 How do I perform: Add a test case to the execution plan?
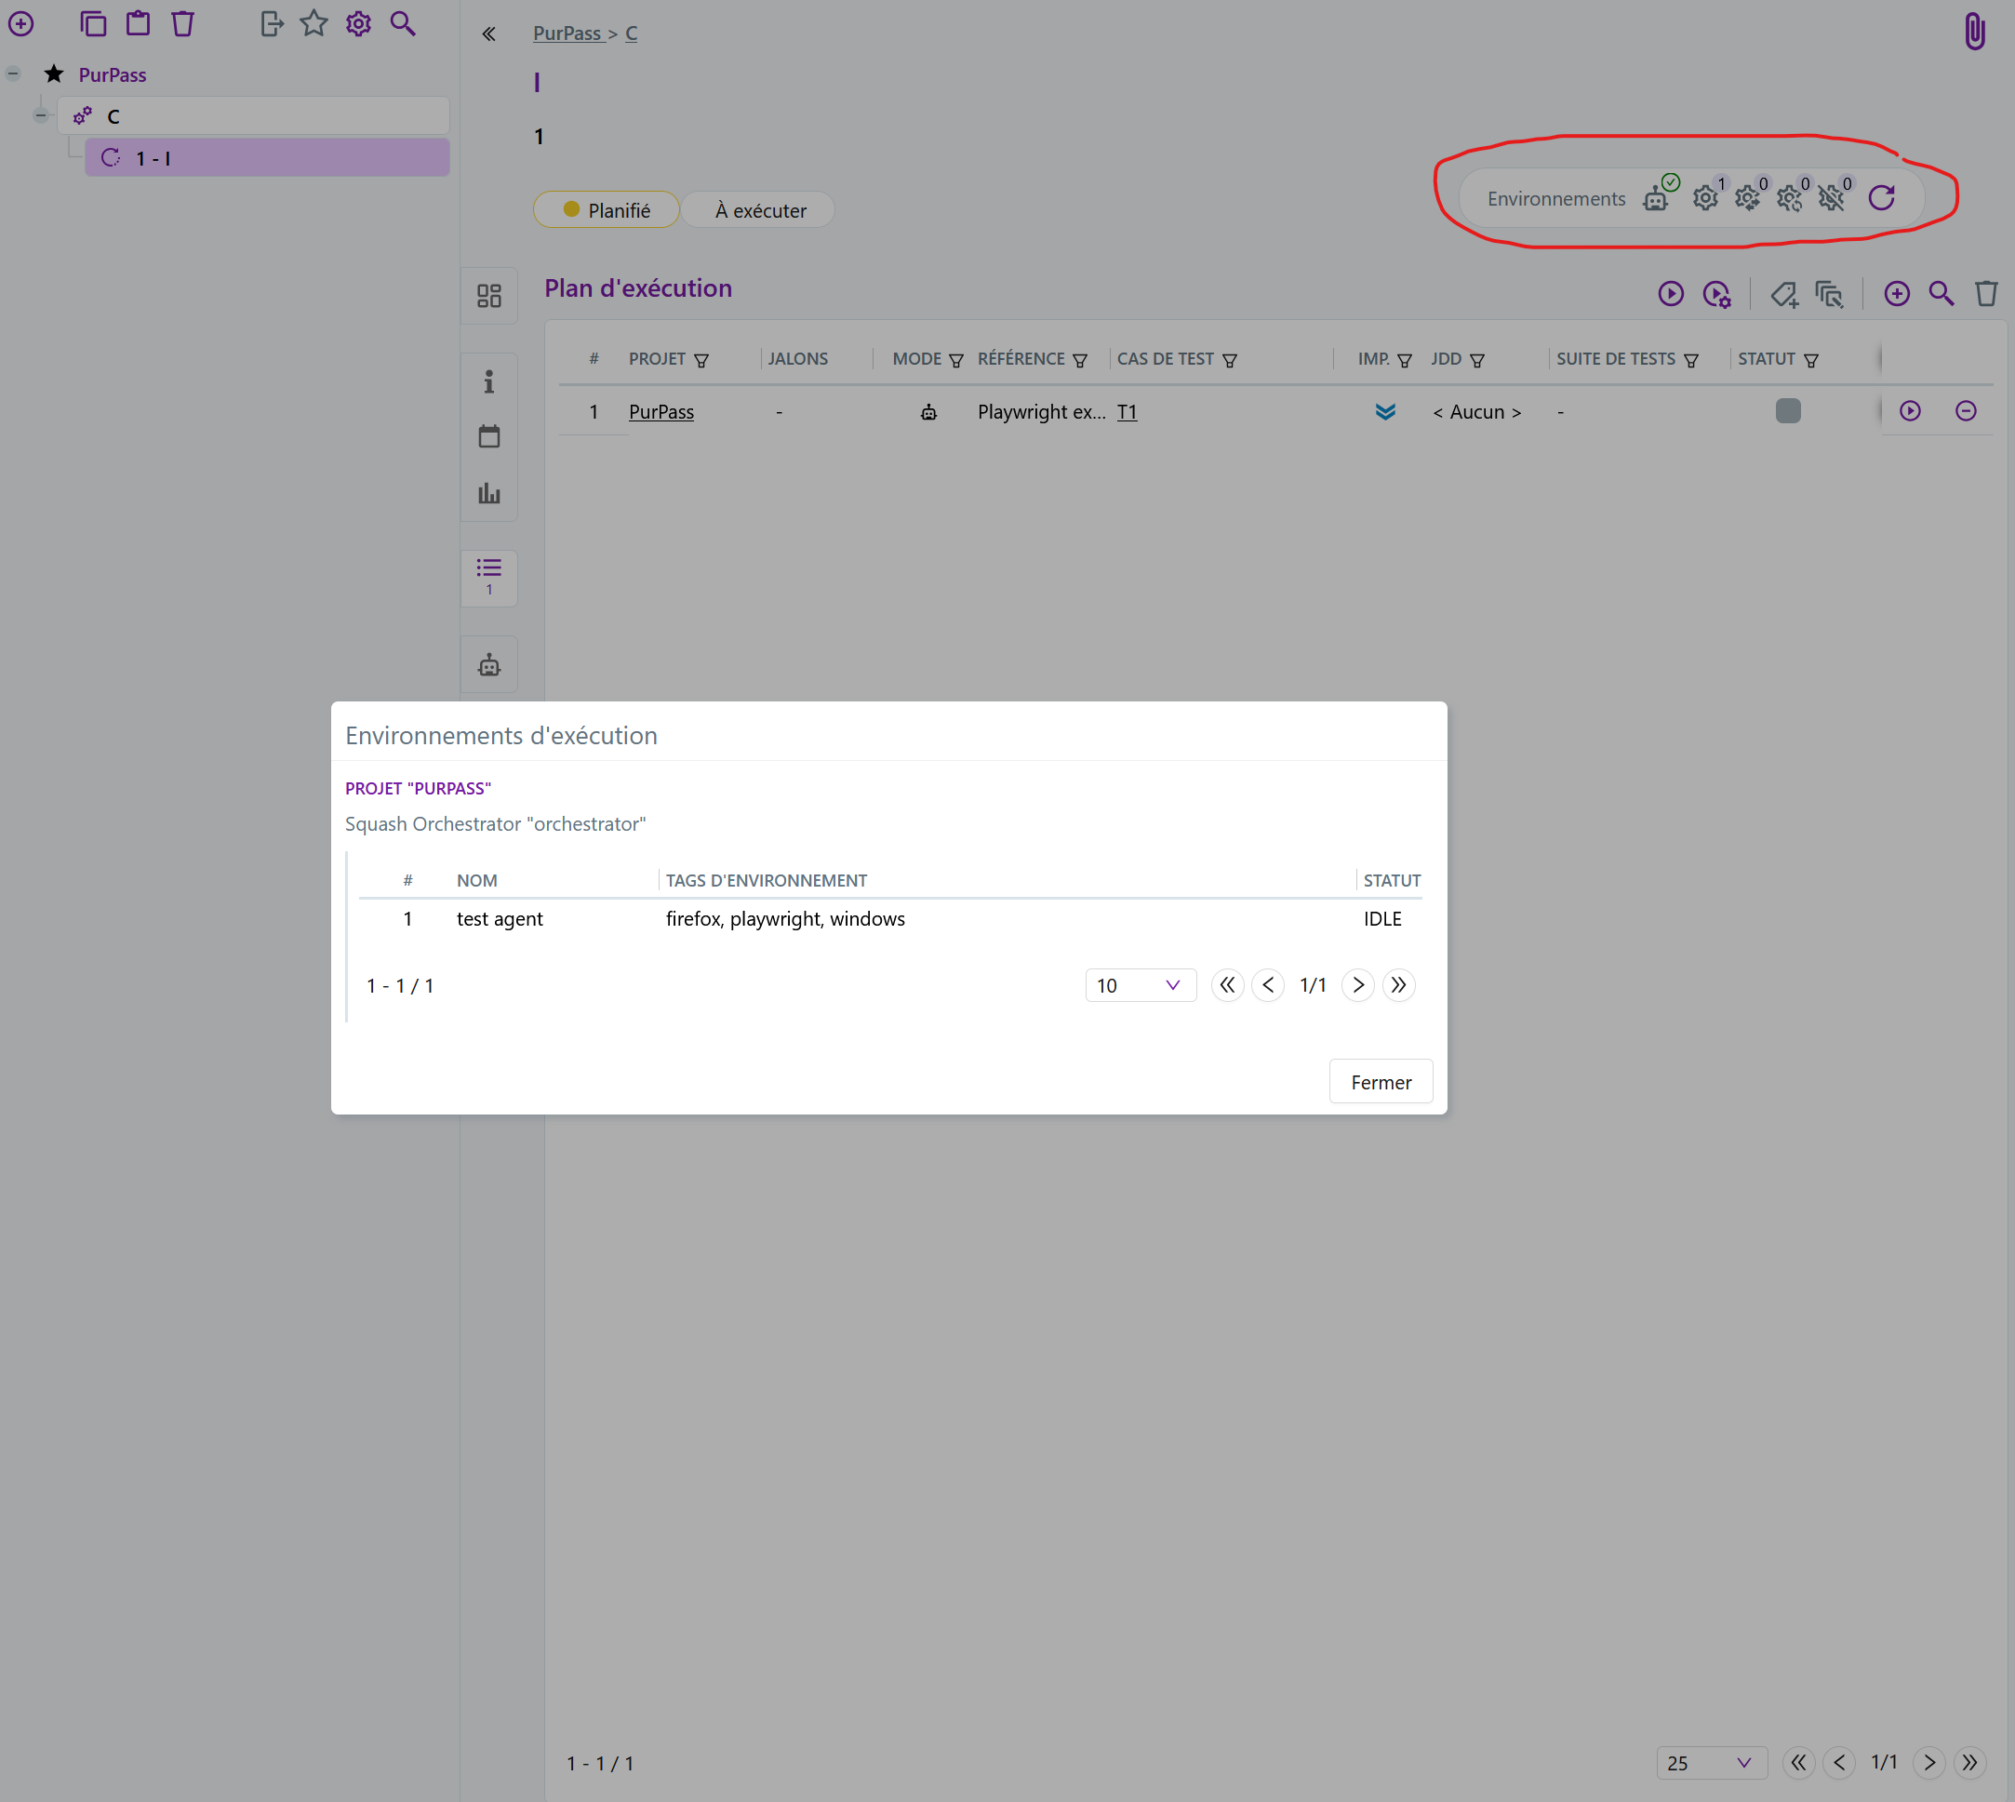(x=1896, y=294)
